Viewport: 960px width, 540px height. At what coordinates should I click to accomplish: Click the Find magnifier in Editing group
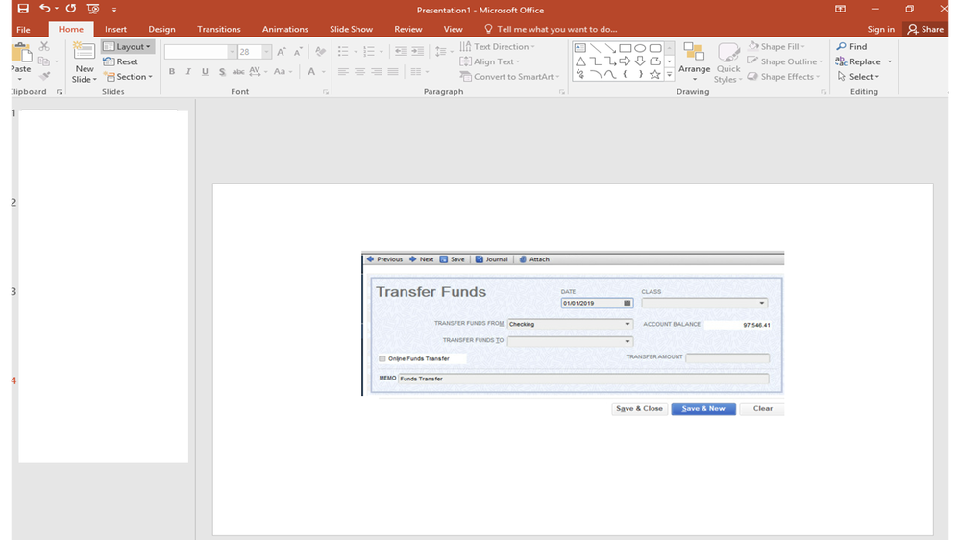842,46
